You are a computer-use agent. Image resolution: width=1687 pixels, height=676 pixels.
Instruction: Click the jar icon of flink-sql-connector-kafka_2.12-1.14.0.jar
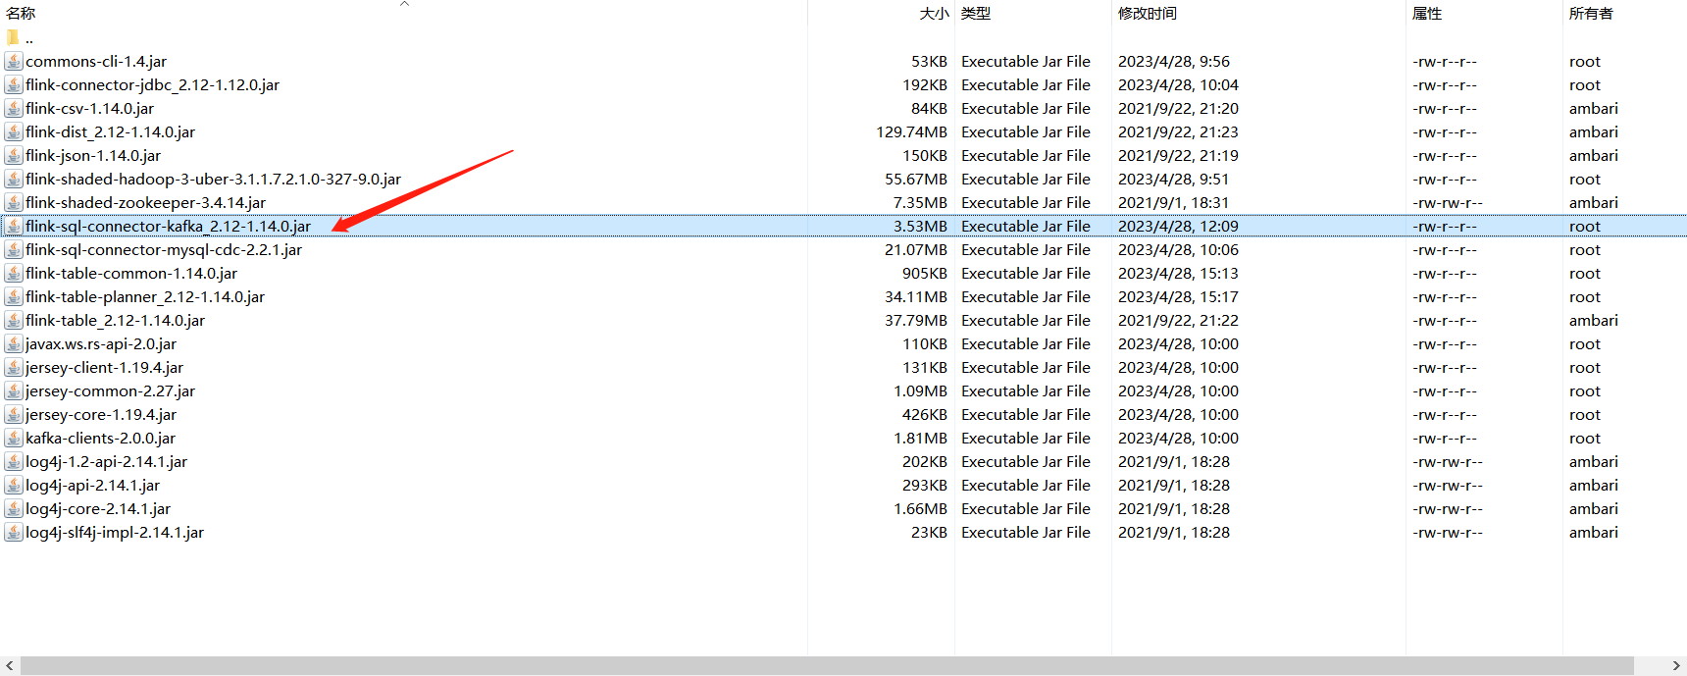pos(14,226)
